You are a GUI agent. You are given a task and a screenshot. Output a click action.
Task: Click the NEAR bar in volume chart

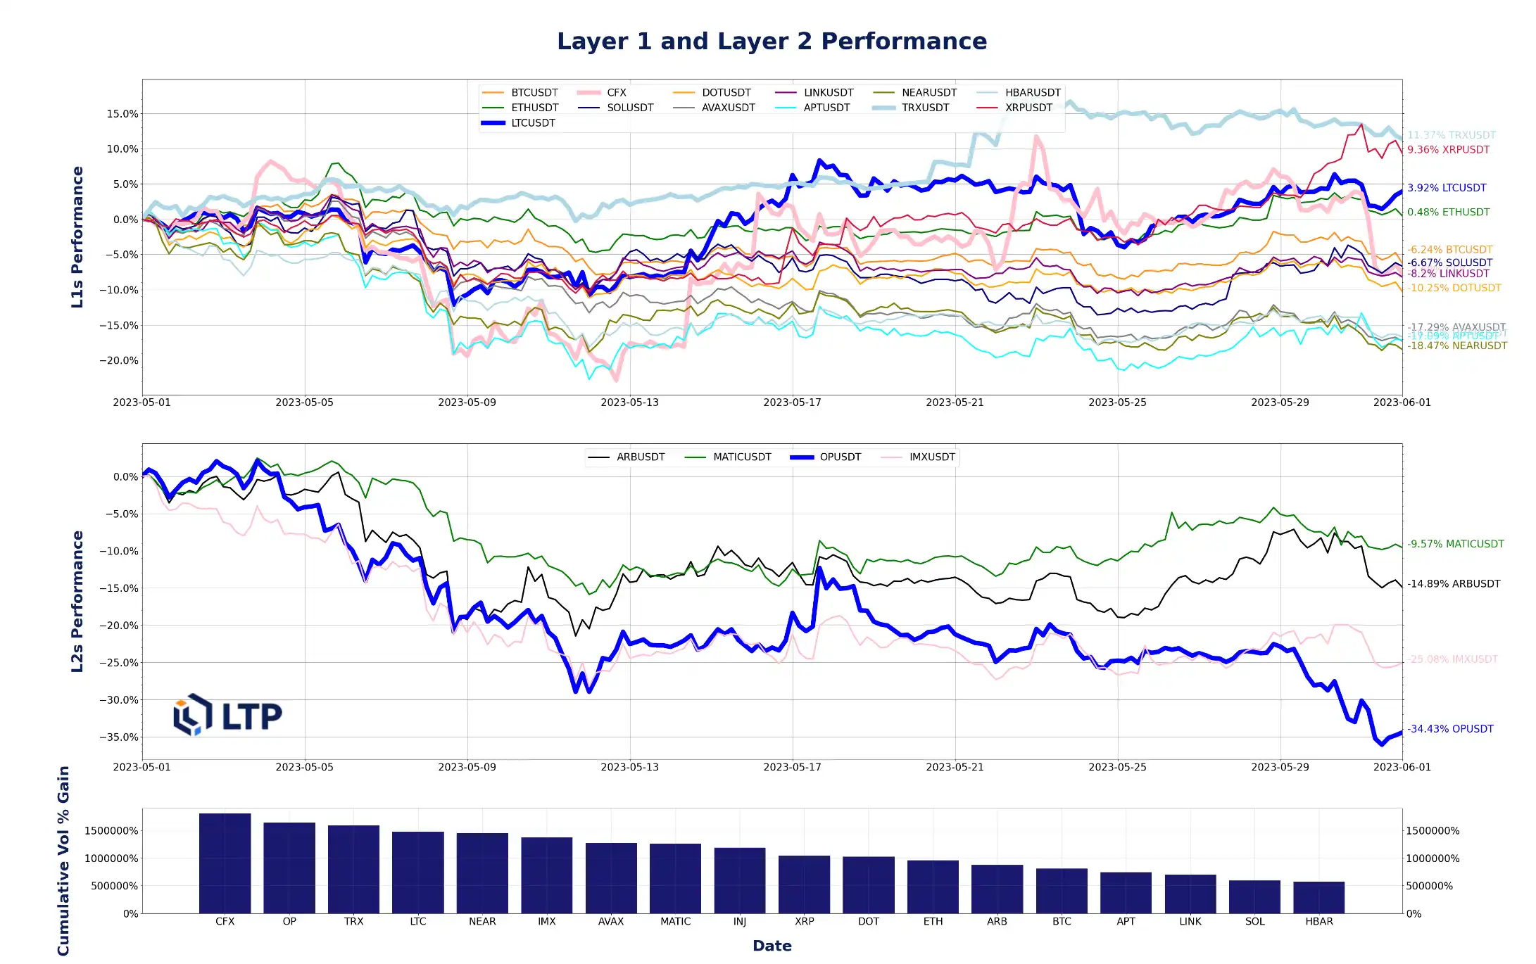[482, 873]
